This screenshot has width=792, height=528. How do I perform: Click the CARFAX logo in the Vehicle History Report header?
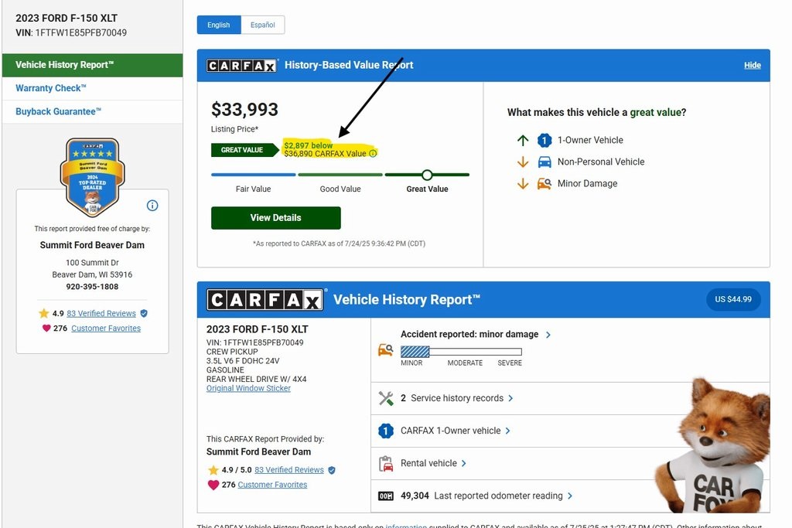point(265,300)
